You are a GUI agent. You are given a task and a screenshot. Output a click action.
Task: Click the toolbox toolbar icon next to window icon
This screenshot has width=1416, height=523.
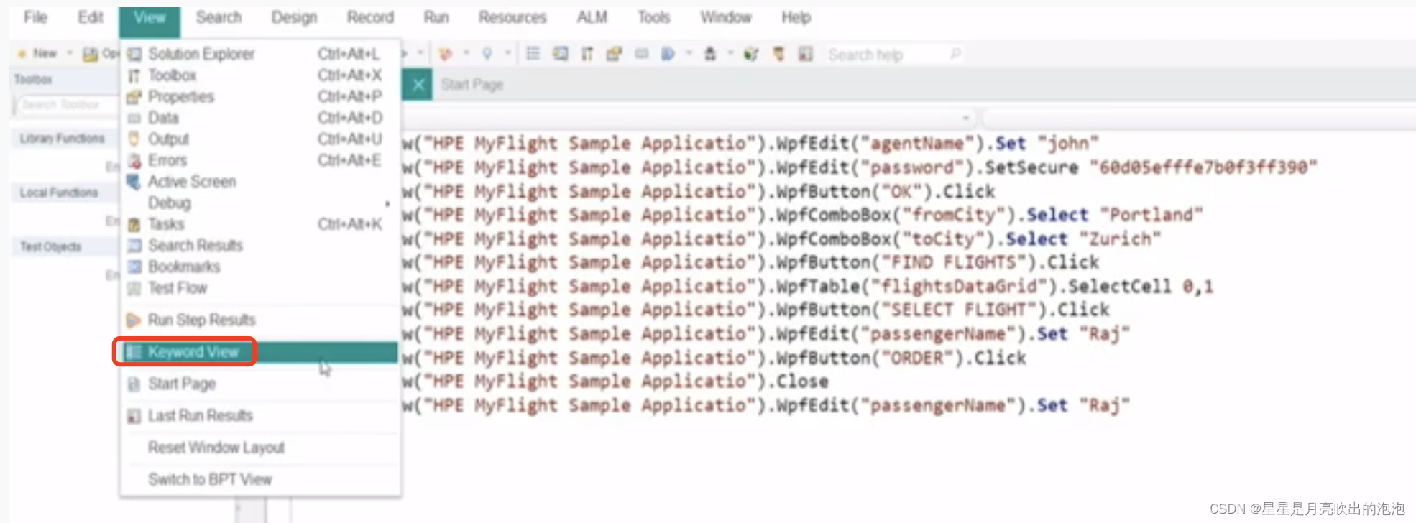click(x=587, y=54)
